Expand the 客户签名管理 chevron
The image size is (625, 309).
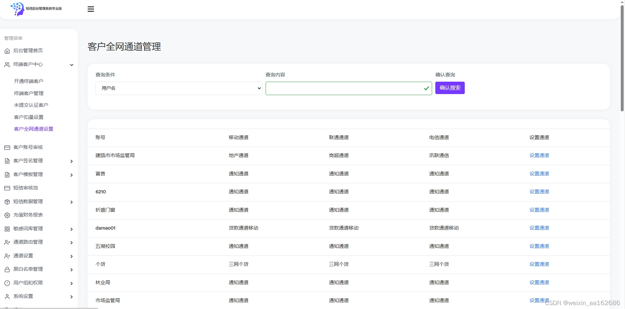click(x=72, y=161)
